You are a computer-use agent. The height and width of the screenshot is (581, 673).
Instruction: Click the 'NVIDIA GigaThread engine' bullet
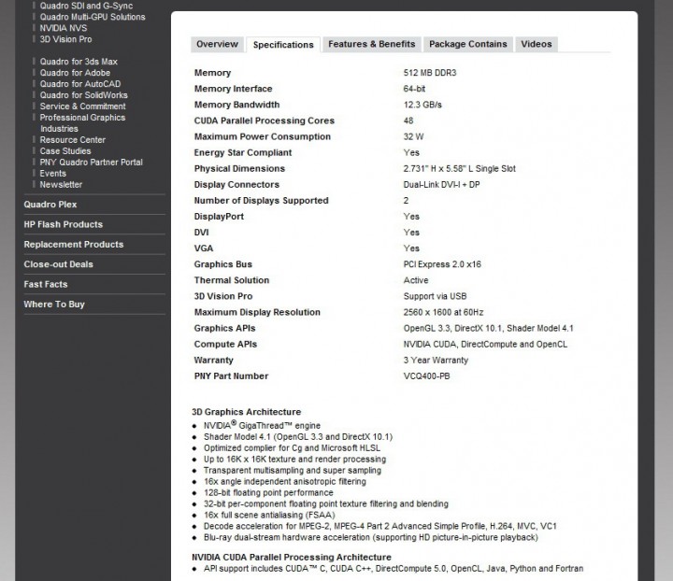262,425
